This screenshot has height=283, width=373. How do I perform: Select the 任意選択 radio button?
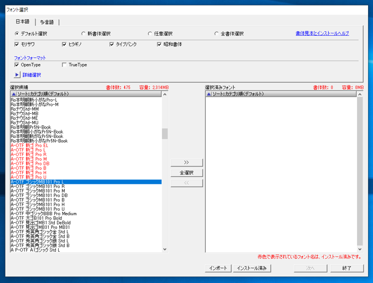click(150, 34)
